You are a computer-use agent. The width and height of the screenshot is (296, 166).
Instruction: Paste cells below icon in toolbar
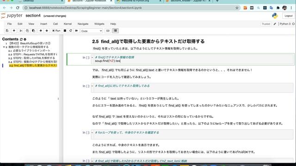[x=33, y=31]
